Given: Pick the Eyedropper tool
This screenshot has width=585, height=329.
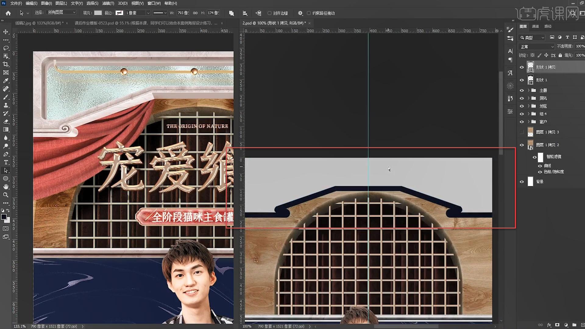Looking at the screenshot, I should [5, 81].
